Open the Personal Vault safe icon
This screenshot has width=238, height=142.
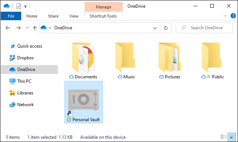[x=83, y=100]
